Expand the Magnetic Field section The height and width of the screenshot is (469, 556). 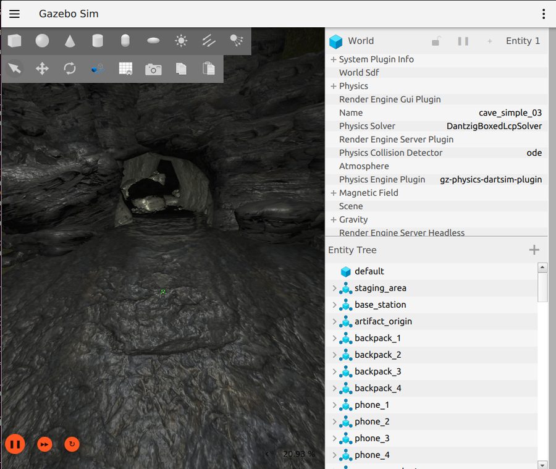pos(334,193)
